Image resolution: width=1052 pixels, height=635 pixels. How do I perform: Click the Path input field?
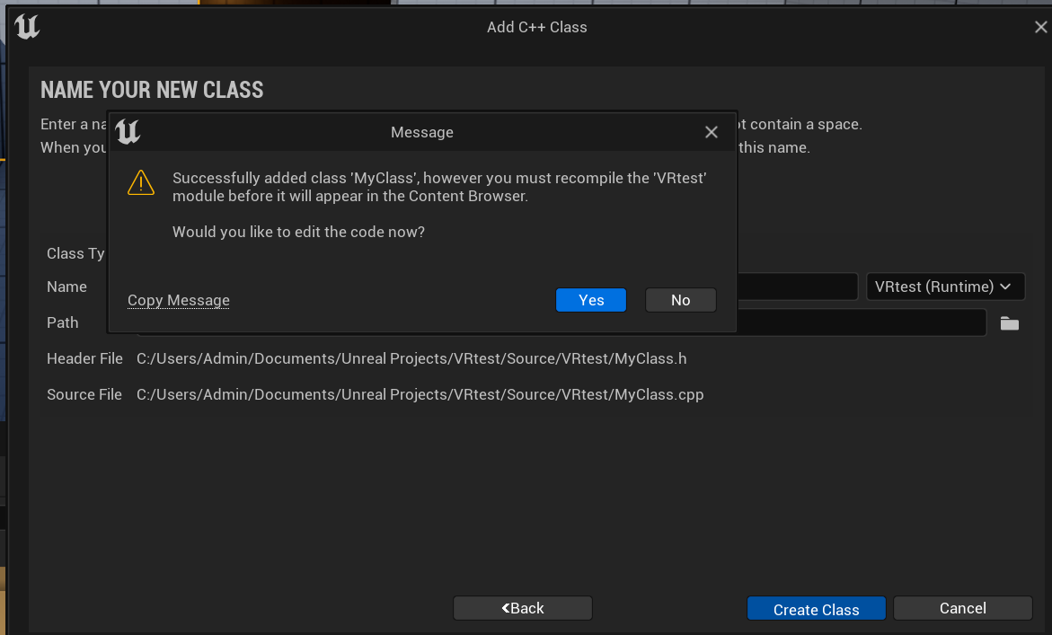click(x=861, y=323)
